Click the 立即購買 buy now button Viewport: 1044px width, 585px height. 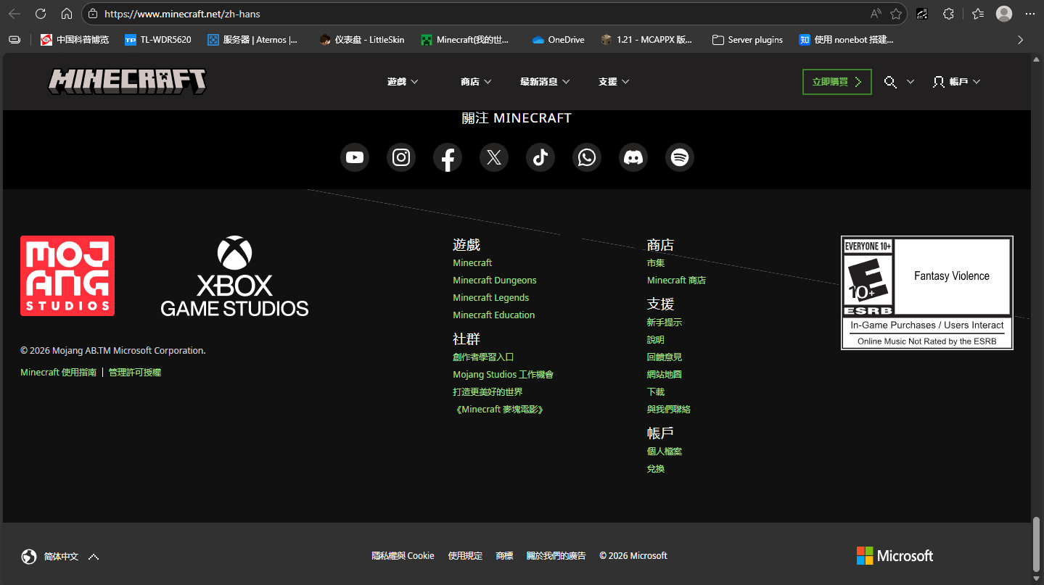pyautogui.click(x=837, y=82)
